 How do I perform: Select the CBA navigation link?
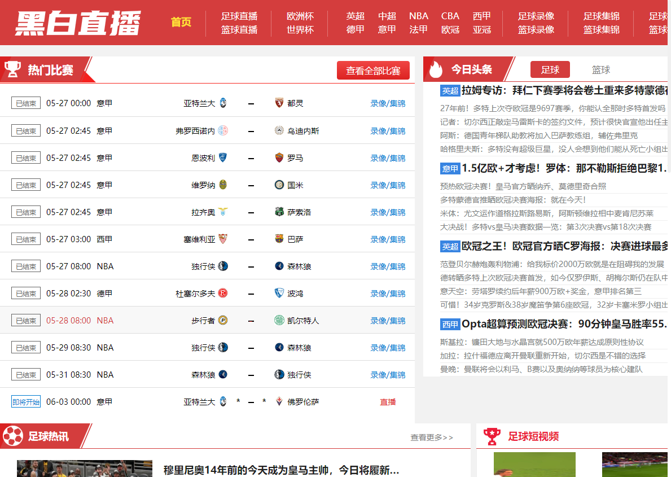click(x=450, y=16)
